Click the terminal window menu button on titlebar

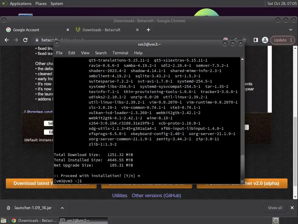click(x=57, y=44)
